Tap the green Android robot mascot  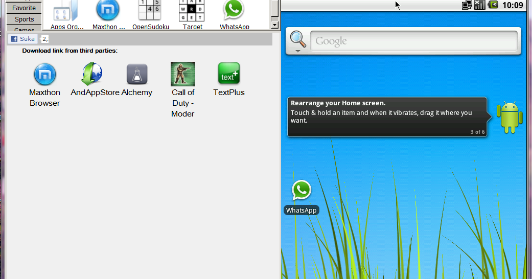[x=510, y=117]
